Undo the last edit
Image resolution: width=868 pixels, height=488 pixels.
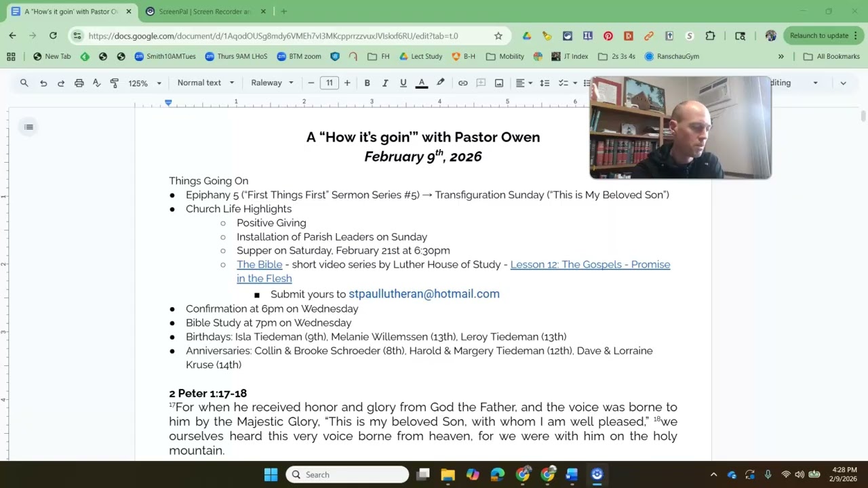pyautogui.click(x=43, y=83)
